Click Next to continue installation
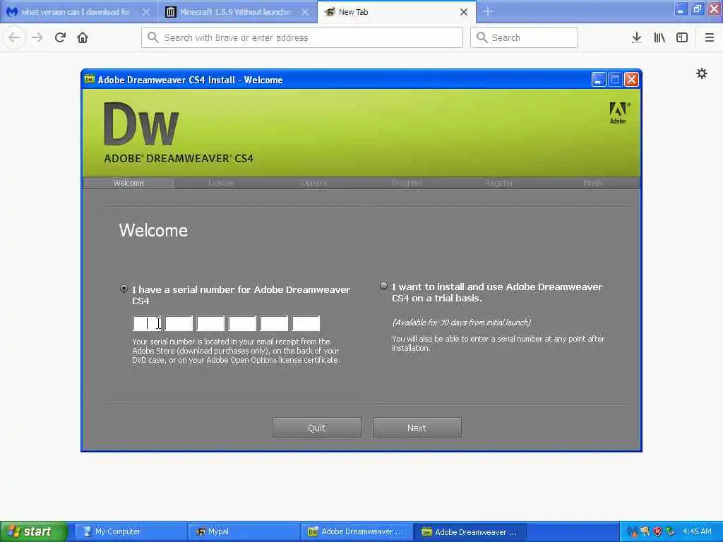 pos(417,428)
